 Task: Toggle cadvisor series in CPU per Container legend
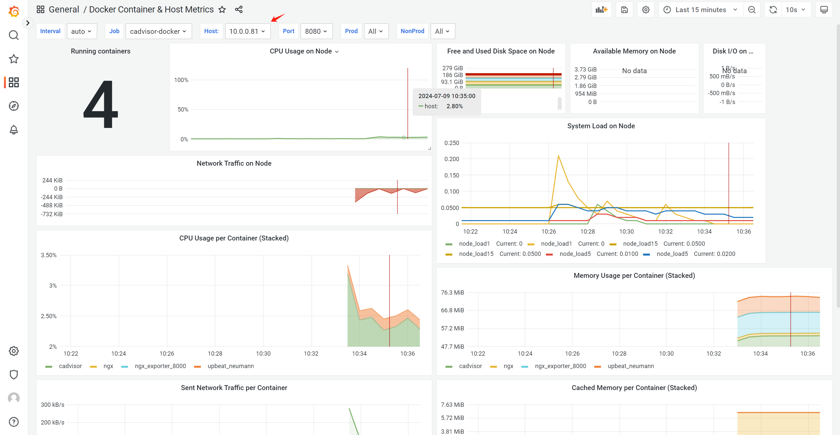(70, 366)
